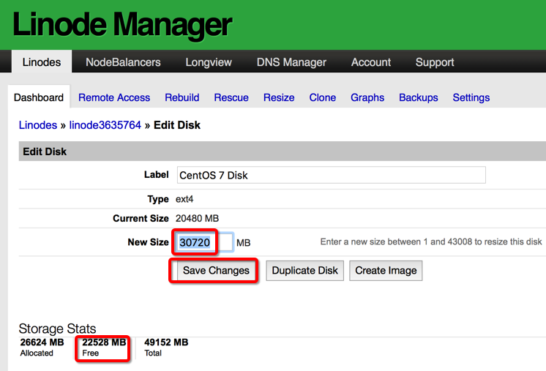Click the Storage Stats heading
This screenshot has width=546, height=371.
coord(58,329)
